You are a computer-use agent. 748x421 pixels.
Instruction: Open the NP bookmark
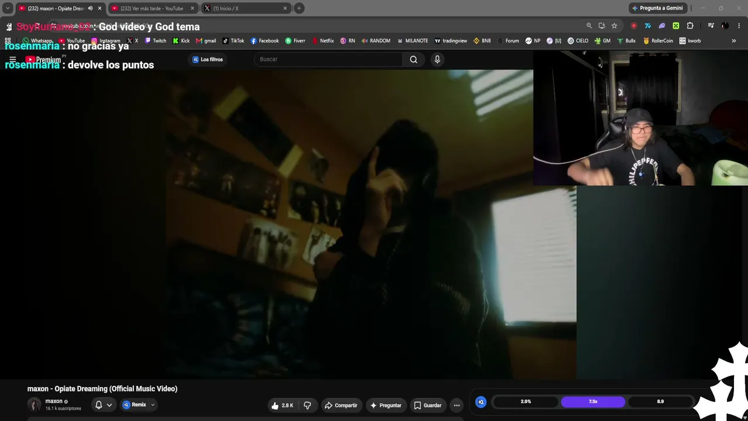click(533, 41)
